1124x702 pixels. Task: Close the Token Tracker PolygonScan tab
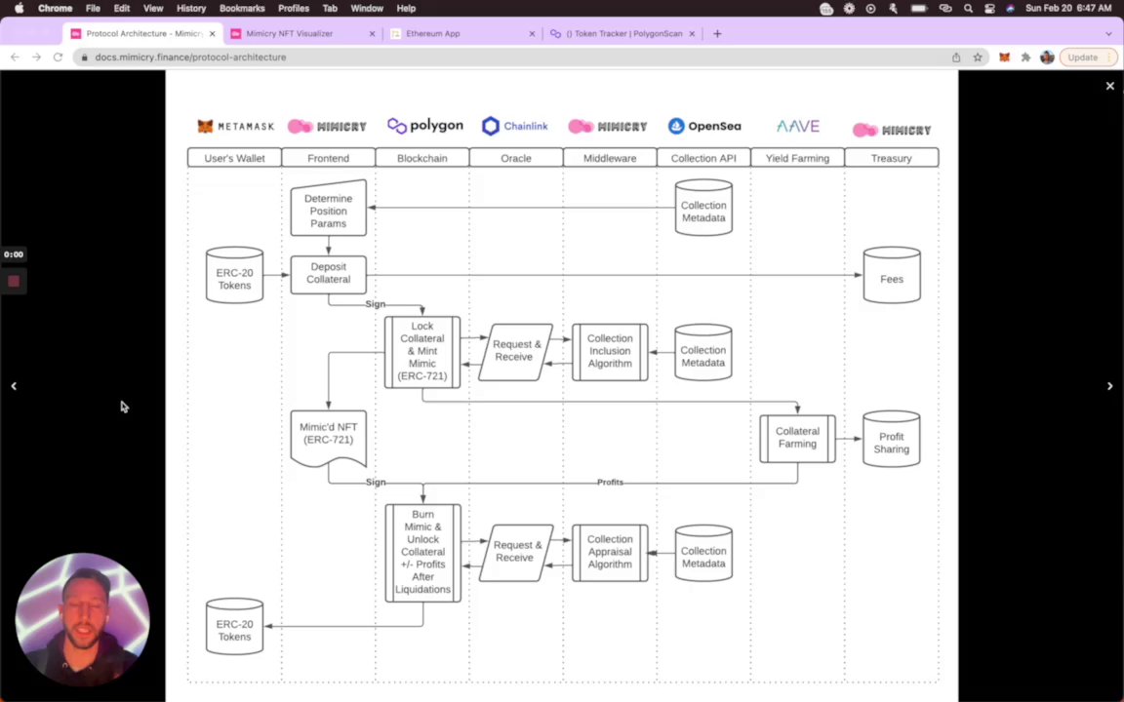click(692, 34)
